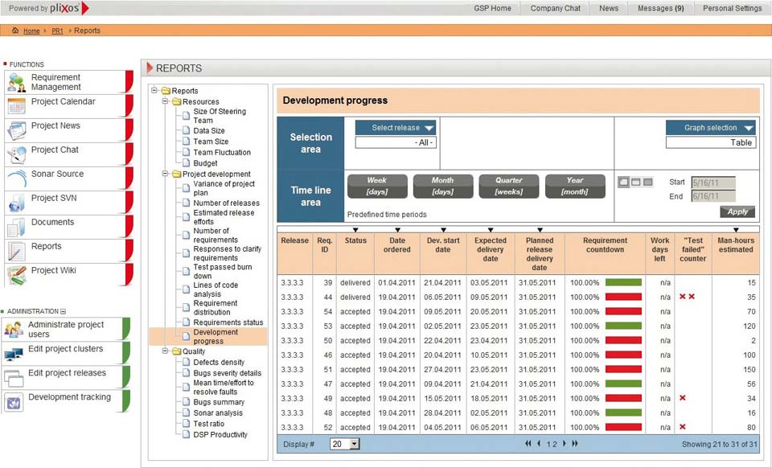Select the third layout view toggle
The height and width of the screenshot is (468, 772).
[647, 182]
